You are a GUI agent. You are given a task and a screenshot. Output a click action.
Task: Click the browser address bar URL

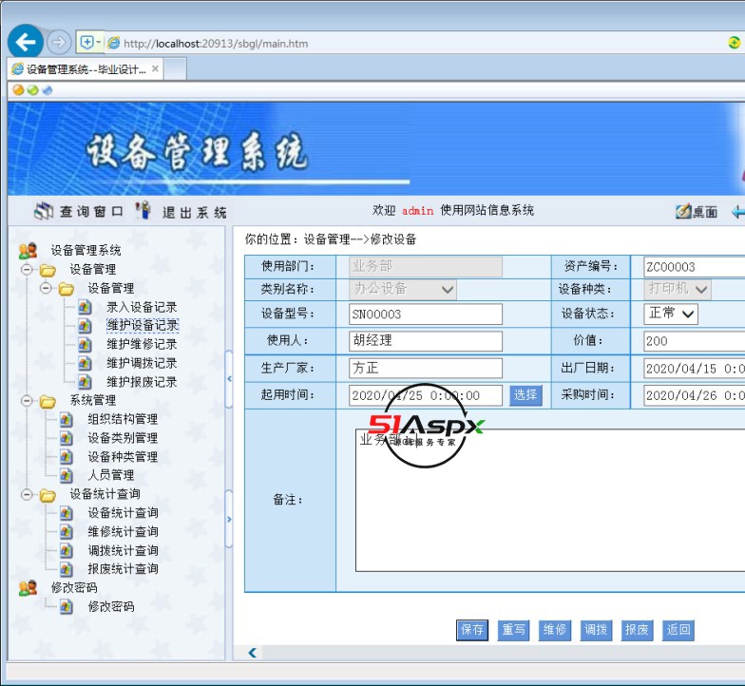pyautogui.click(x=215, y=43)
